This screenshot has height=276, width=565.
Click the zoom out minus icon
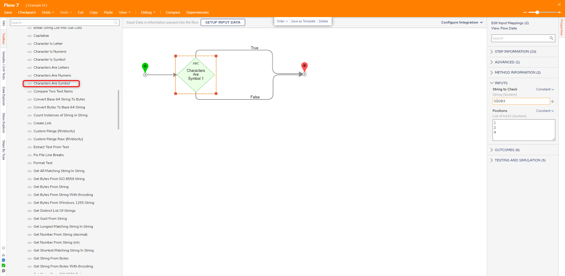[x=525, y=12]
